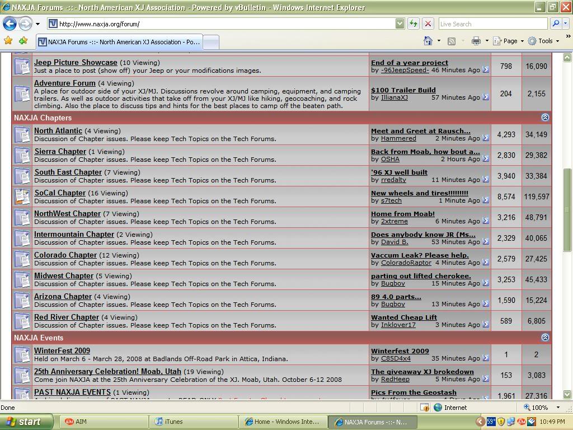
Task: Open the Colorado Chapter forum
Action: tap(65, 255)
